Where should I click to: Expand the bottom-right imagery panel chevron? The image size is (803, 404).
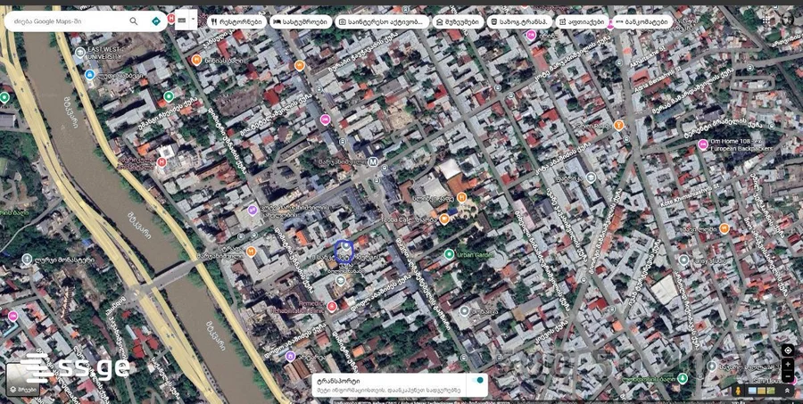click(787, 391)
